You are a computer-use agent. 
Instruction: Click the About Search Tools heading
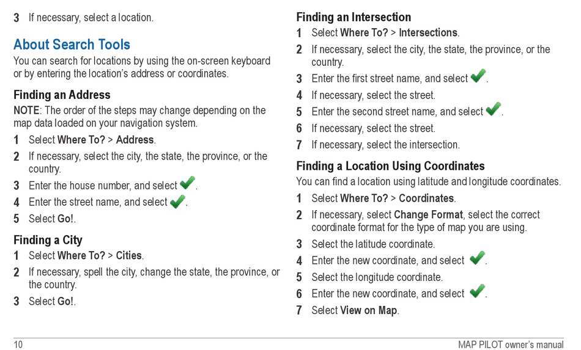(72, 45)
